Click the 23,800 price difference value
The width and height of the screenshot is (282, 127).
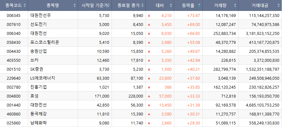[x=165, y=78]
